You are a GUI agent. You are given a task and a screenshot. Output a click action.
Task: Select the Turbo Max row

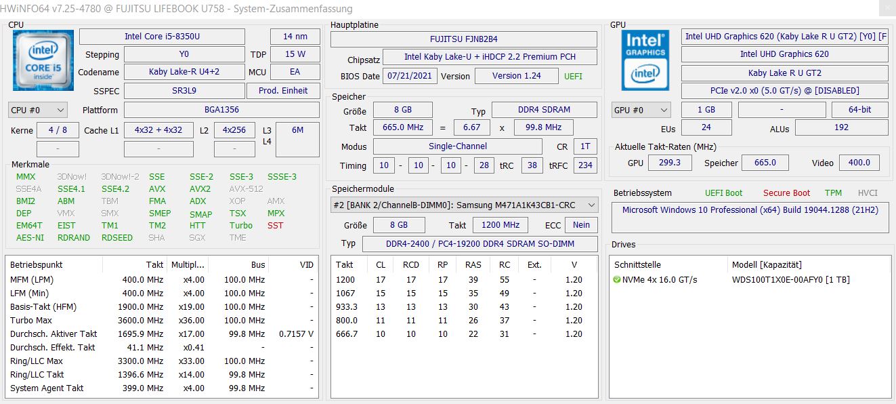(x=161, y=321)
